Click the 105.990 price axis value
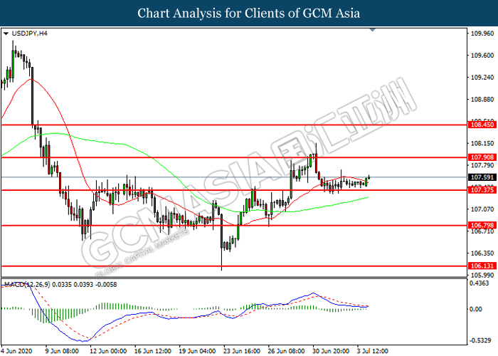Viewport: 498px width, 356px height. pyautogui.click(x=482, y=276)
